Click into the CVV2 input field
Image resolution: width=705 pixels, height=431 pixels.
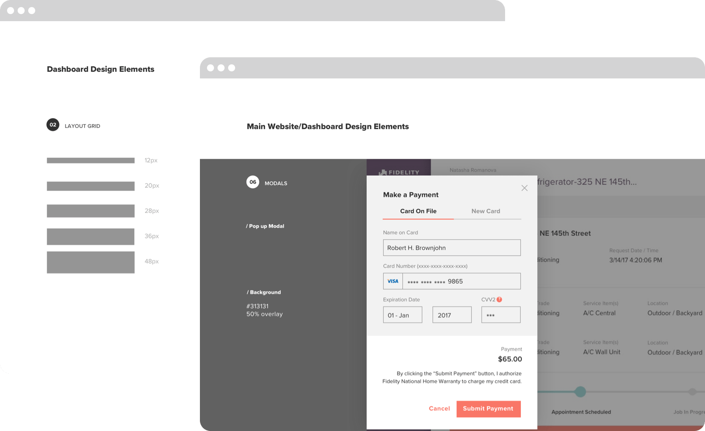501,315
